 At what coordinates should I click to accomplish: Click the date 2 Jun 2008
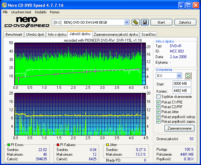coord(178,57)
